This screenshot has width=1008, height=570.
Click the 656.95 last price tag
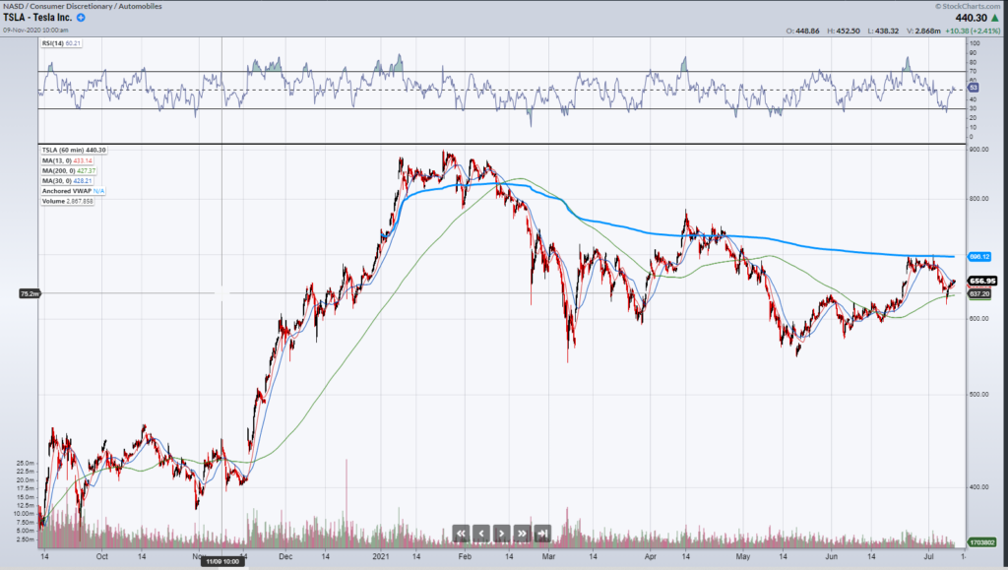(x=982, y=281)
